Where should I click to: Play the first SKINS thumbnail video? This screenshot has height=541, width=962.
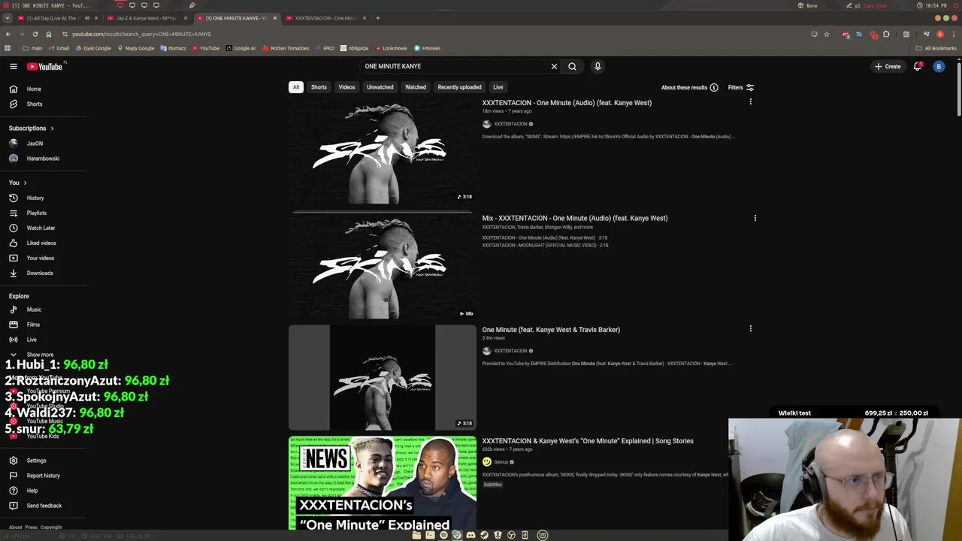pyautogui.click(x=383, y=151)
